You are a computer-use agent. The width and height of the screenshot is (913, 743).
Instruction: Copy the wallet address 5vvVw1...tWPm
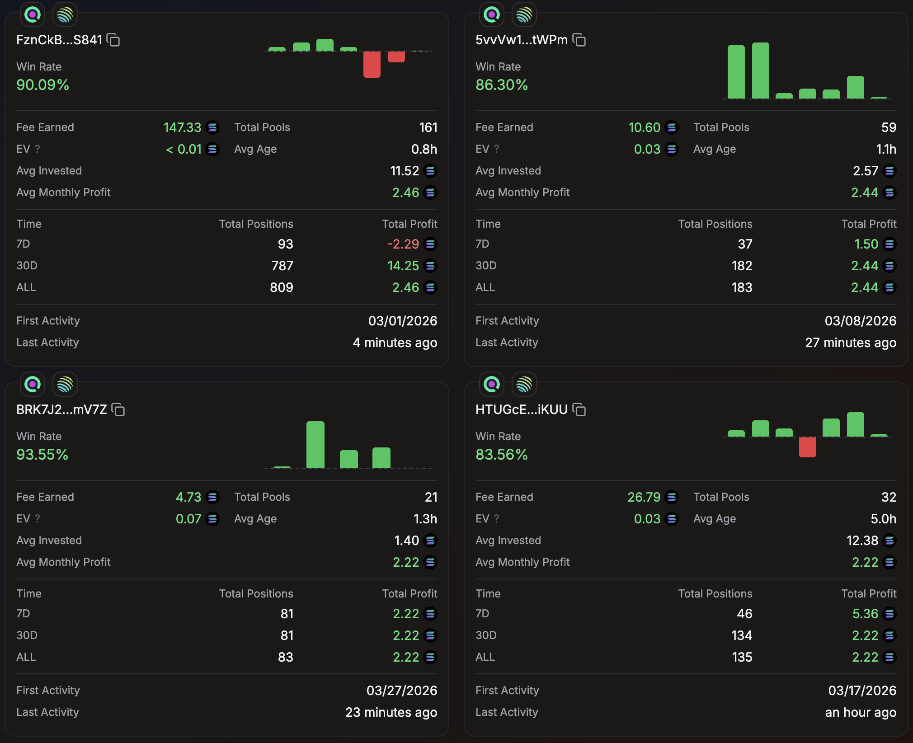tap(580, 40)
